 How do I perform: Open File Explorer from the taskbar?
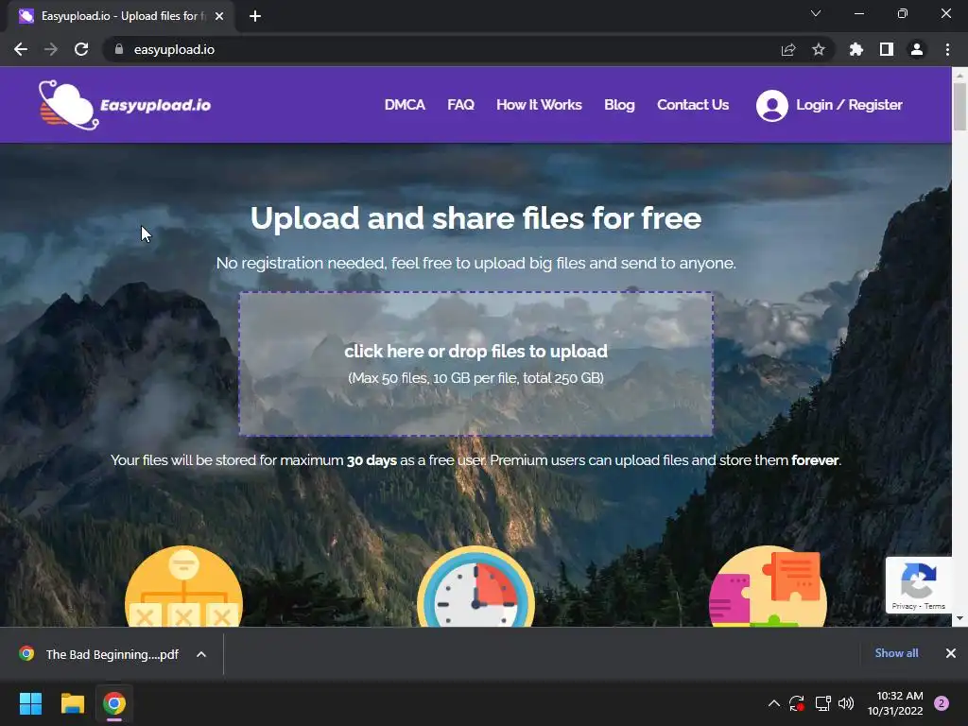pos(72,703)
